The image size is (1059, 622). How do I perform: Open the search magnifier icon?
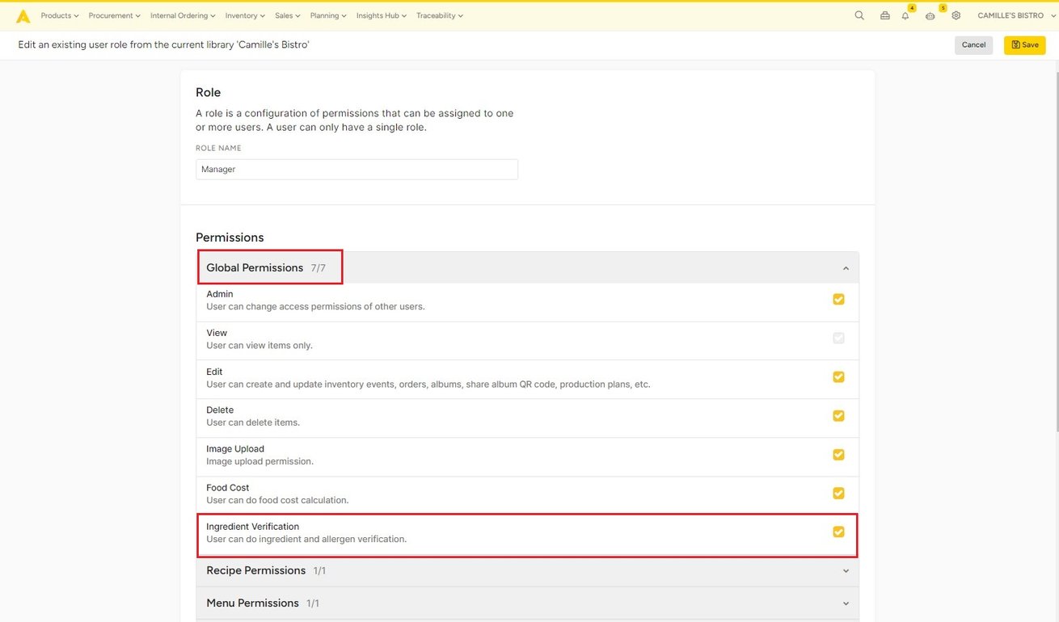click(x=859, y=15)
